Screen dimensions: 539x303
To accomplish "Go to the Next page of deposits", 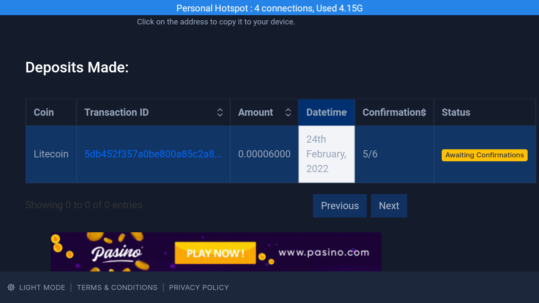I will click(389, 206).
